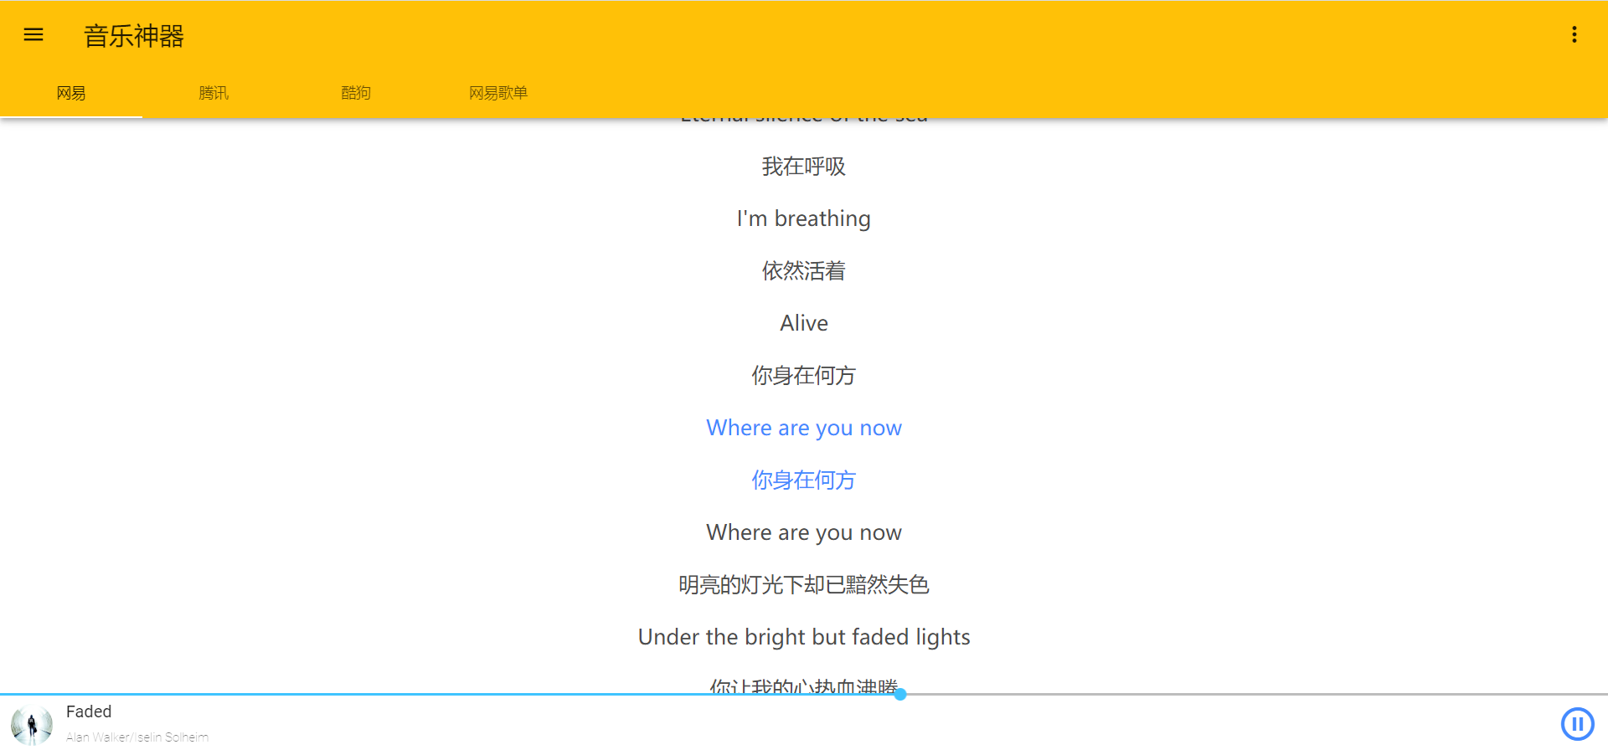The width and height of the screenshot is (1608, 755).
Task: Open the three-dot more options menu
Action: click(1574, 34)
